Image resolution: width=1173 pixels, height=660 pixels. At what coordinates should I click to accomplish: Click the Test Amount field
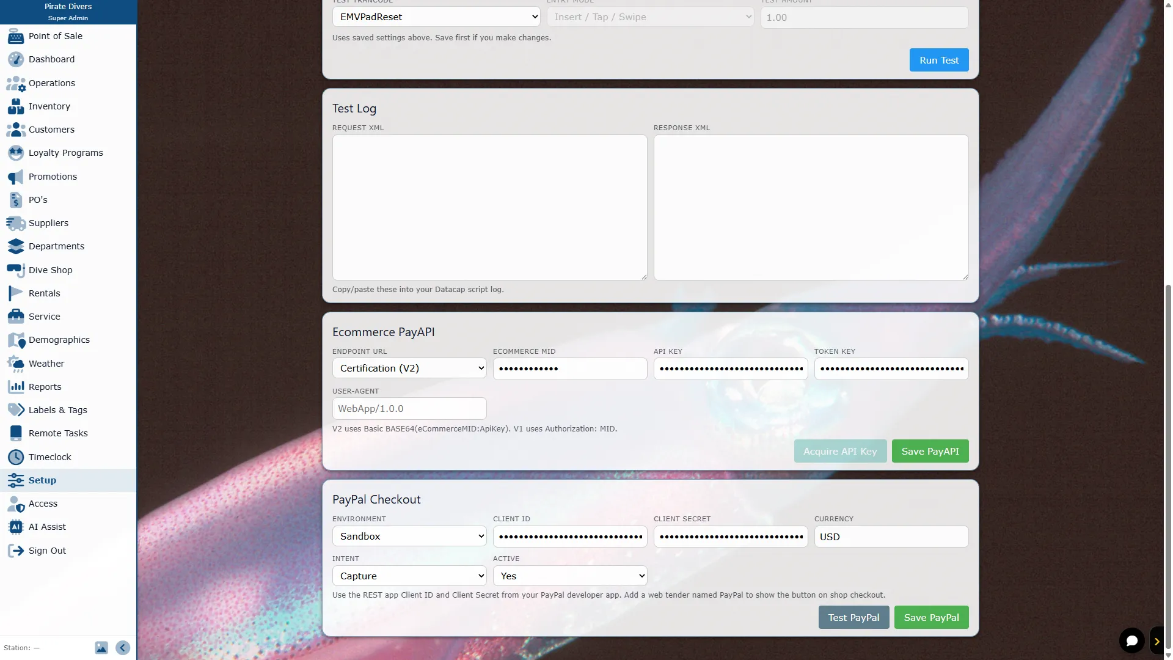(x=864, y=17)
